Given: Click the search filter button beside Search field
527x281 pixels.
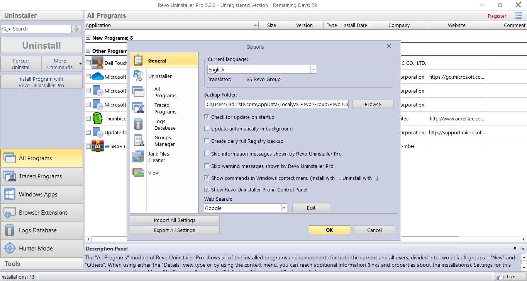Looking at the screenshot, I should click(76, 29).
